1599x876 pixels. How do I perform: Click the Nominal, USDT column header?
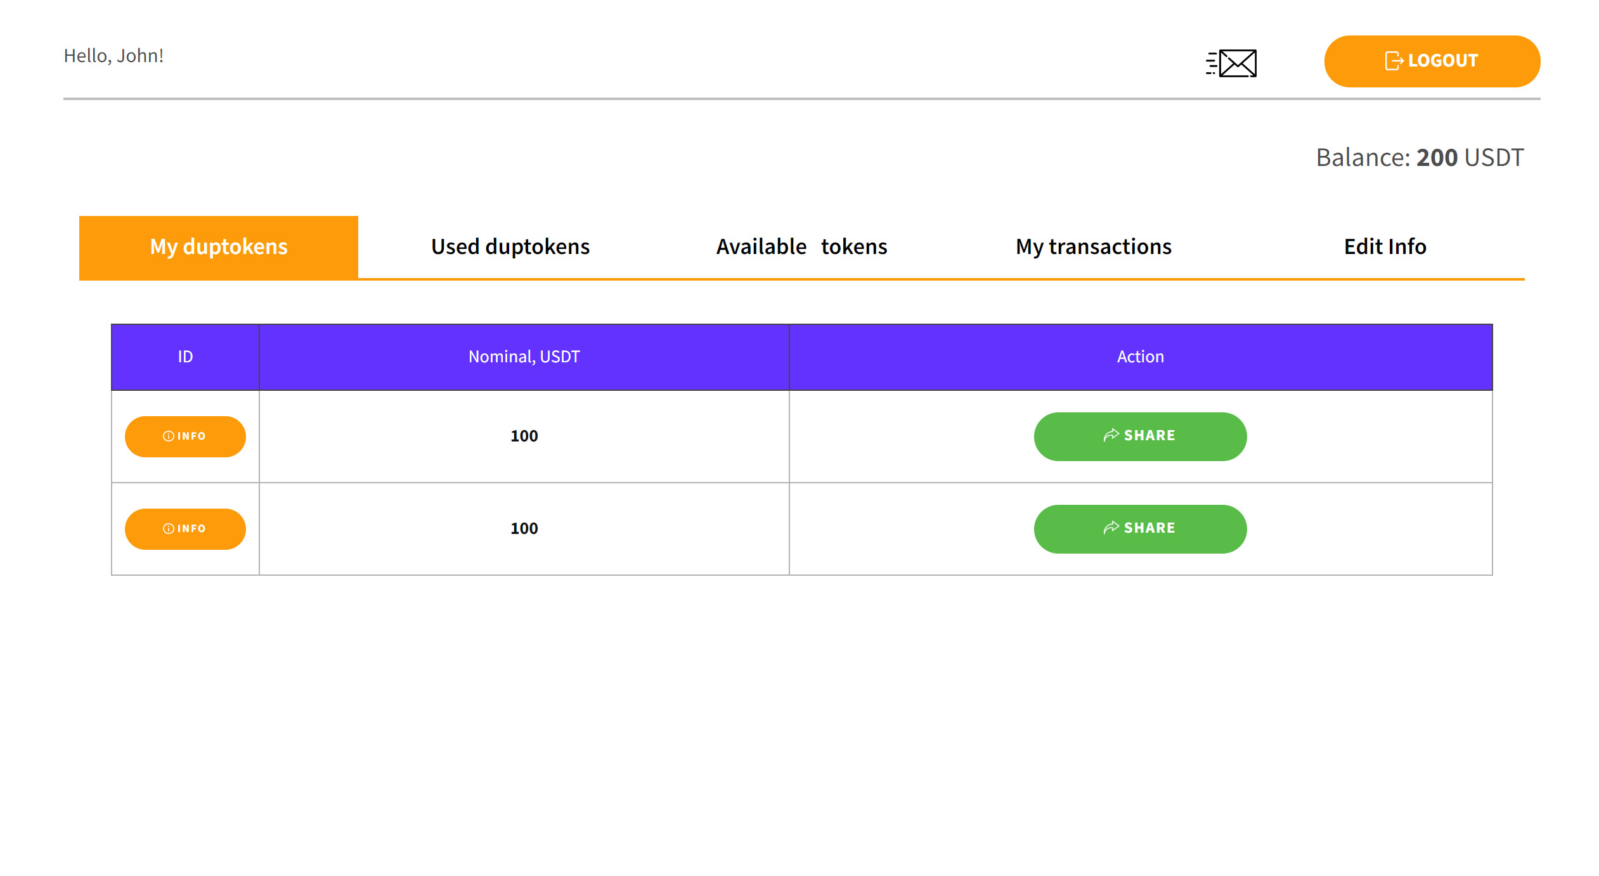(x=523, y=357)
